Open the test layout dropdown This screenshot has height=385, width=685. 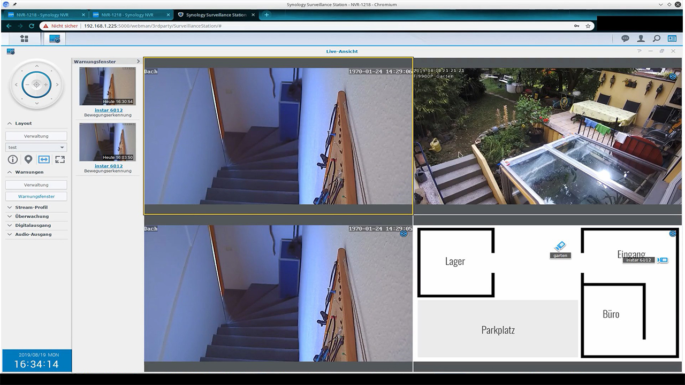(x=36, y=147)
